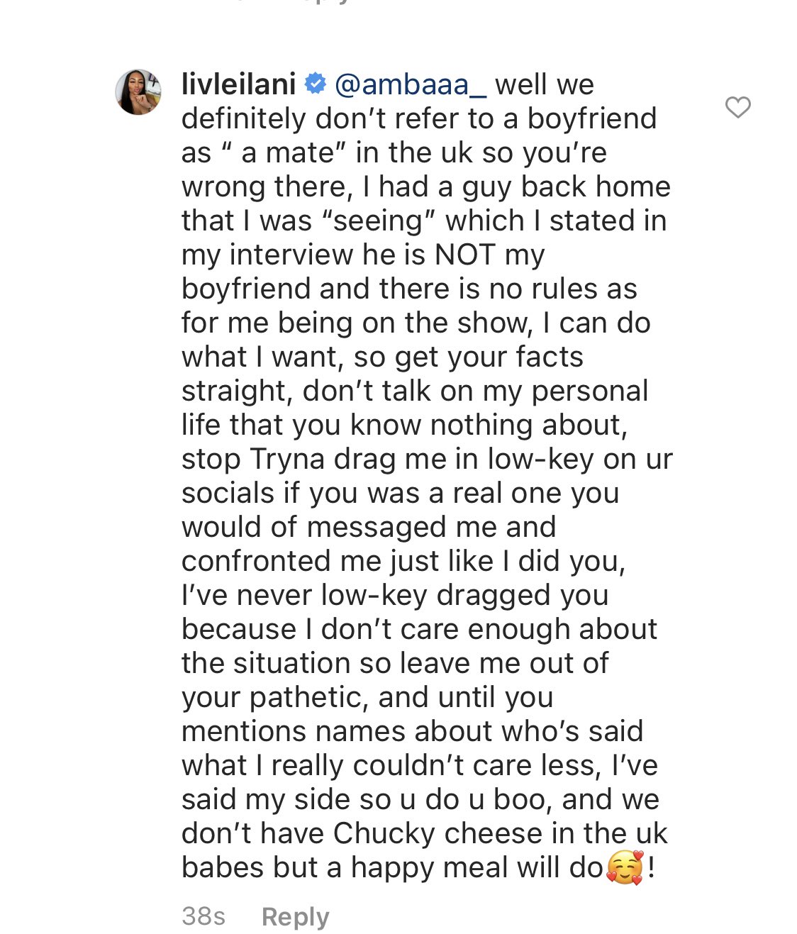
Task: Click the word Tryna in the comment
Action: tap(288, 460)
